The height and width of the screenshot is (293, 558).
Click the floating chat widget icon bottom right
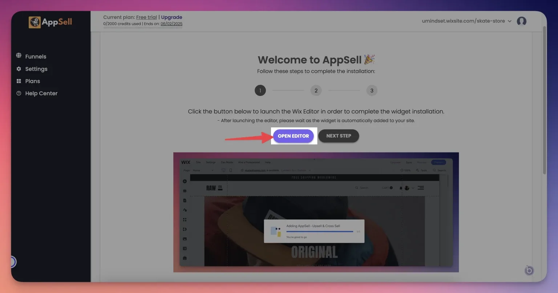pyautogui.click(x=529, y=270)
